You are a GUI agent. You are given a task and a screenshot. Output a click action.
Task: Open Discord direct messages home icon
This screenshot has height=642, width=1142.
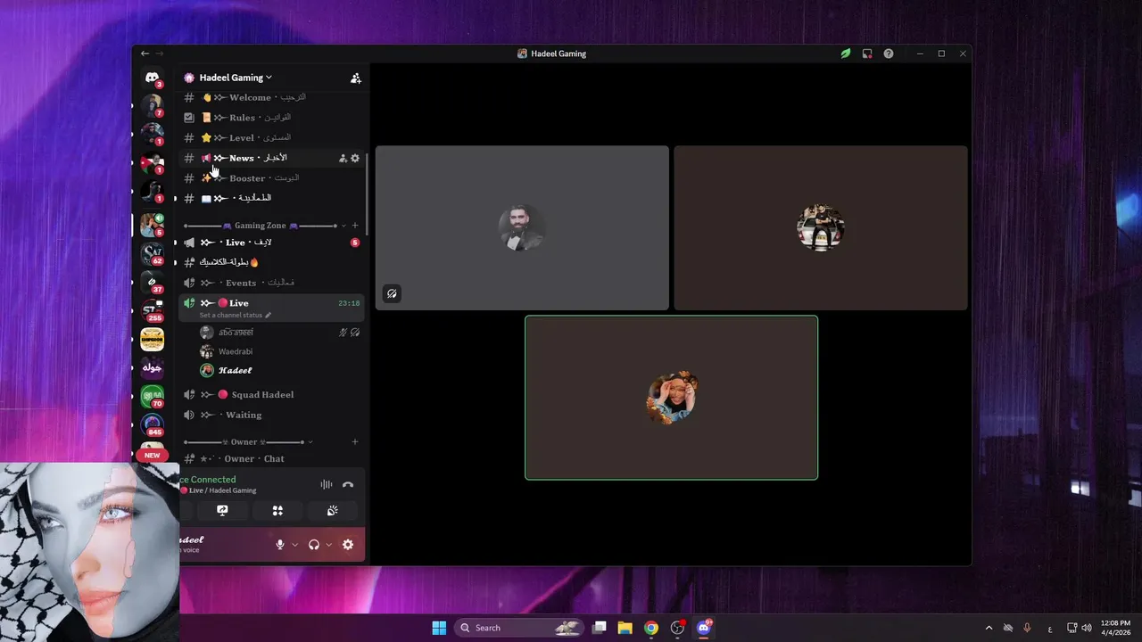(x=153, y=78)
